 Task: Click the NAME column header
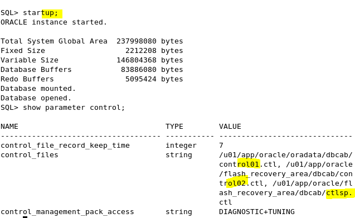tap(9, 127)
